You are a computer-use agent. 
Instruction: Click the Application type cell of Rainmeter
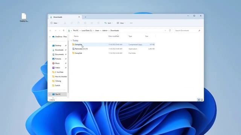tap(133, 49)
